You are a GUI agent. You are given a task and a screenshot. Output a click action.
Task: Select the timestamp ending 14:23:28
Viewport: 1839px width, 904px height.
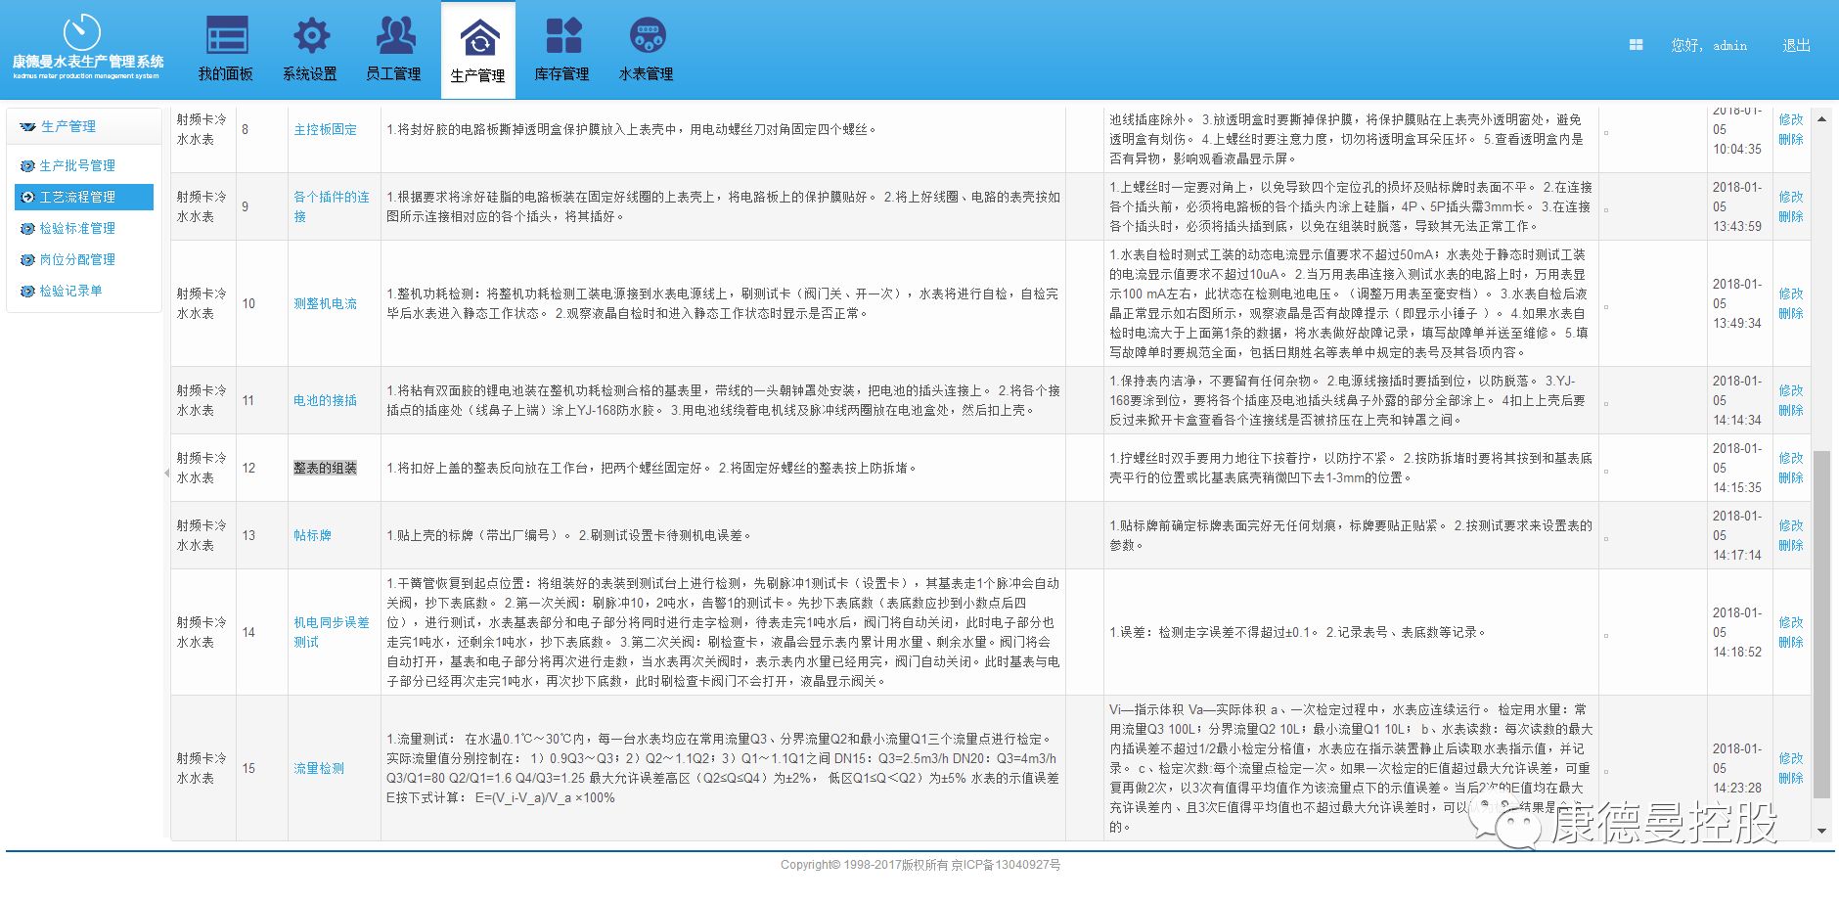[x=1736, y=768]
